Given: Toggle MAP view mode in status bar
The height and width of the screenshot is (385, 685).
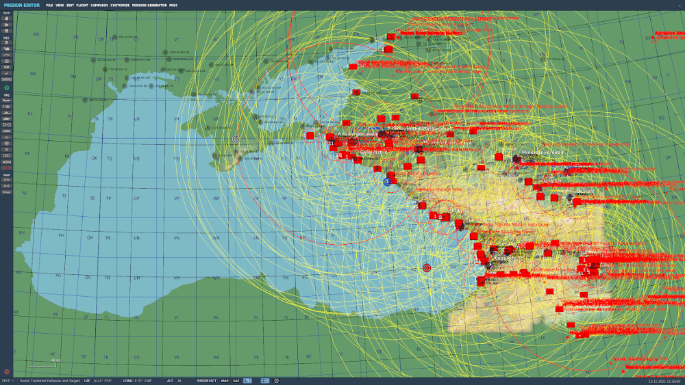Looking at the screenshot, I should click(x=225, y=381).
